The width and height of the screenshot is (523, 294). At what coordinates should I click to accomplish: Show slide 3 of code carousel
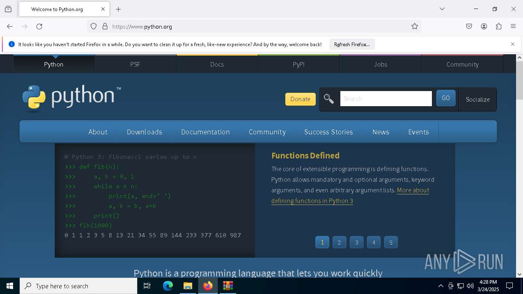tap(357, 243)
